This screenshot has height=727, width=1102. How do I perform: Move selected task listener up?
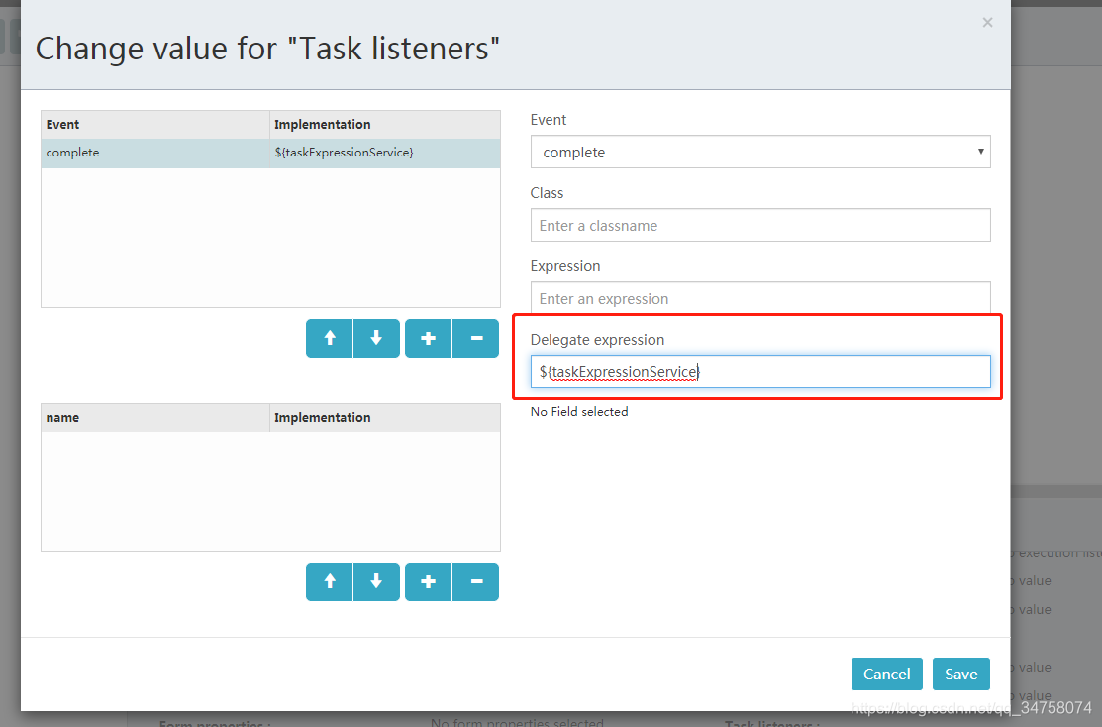[x=329, y=338]
